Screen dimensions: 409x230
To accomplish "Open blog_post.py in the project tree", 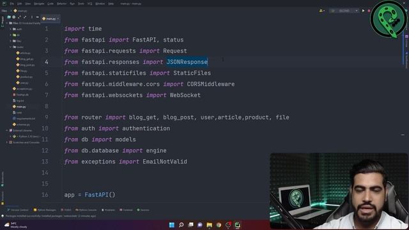I will [26, 65].
